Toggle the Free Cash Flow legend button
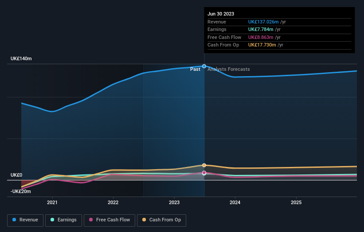 (110, 220)
